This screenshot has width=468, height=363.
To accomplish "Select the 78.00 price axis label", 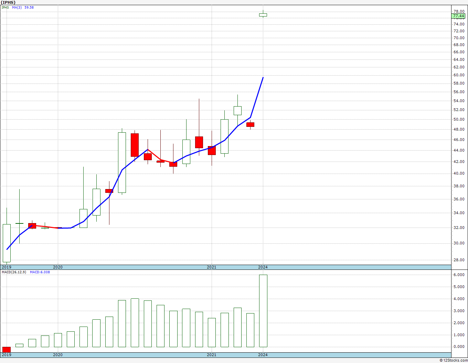I will (x=459, y=11).
